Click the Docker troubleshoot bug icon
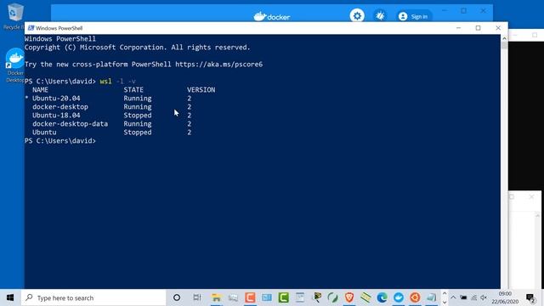Viewport: 544px width, 306px height. click(x=380, y=15)
